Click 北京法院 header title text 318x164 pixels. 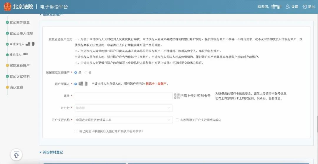click(x=23, y=7)
